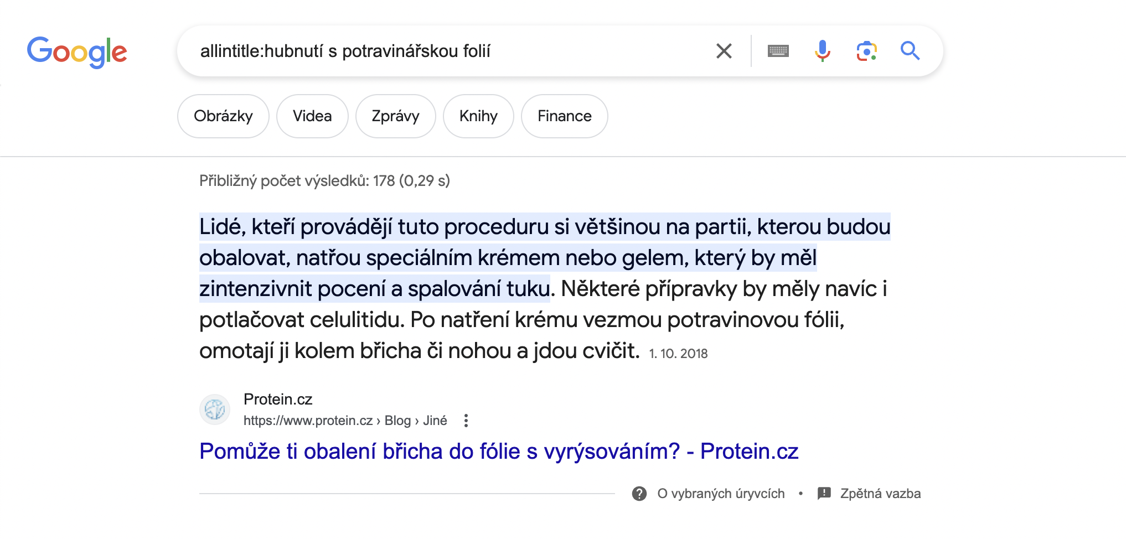Viewport: 1126px width, 539px height.
Task: Open three-dot menu beside Protein.cz URL
Action: pos(466,421)
